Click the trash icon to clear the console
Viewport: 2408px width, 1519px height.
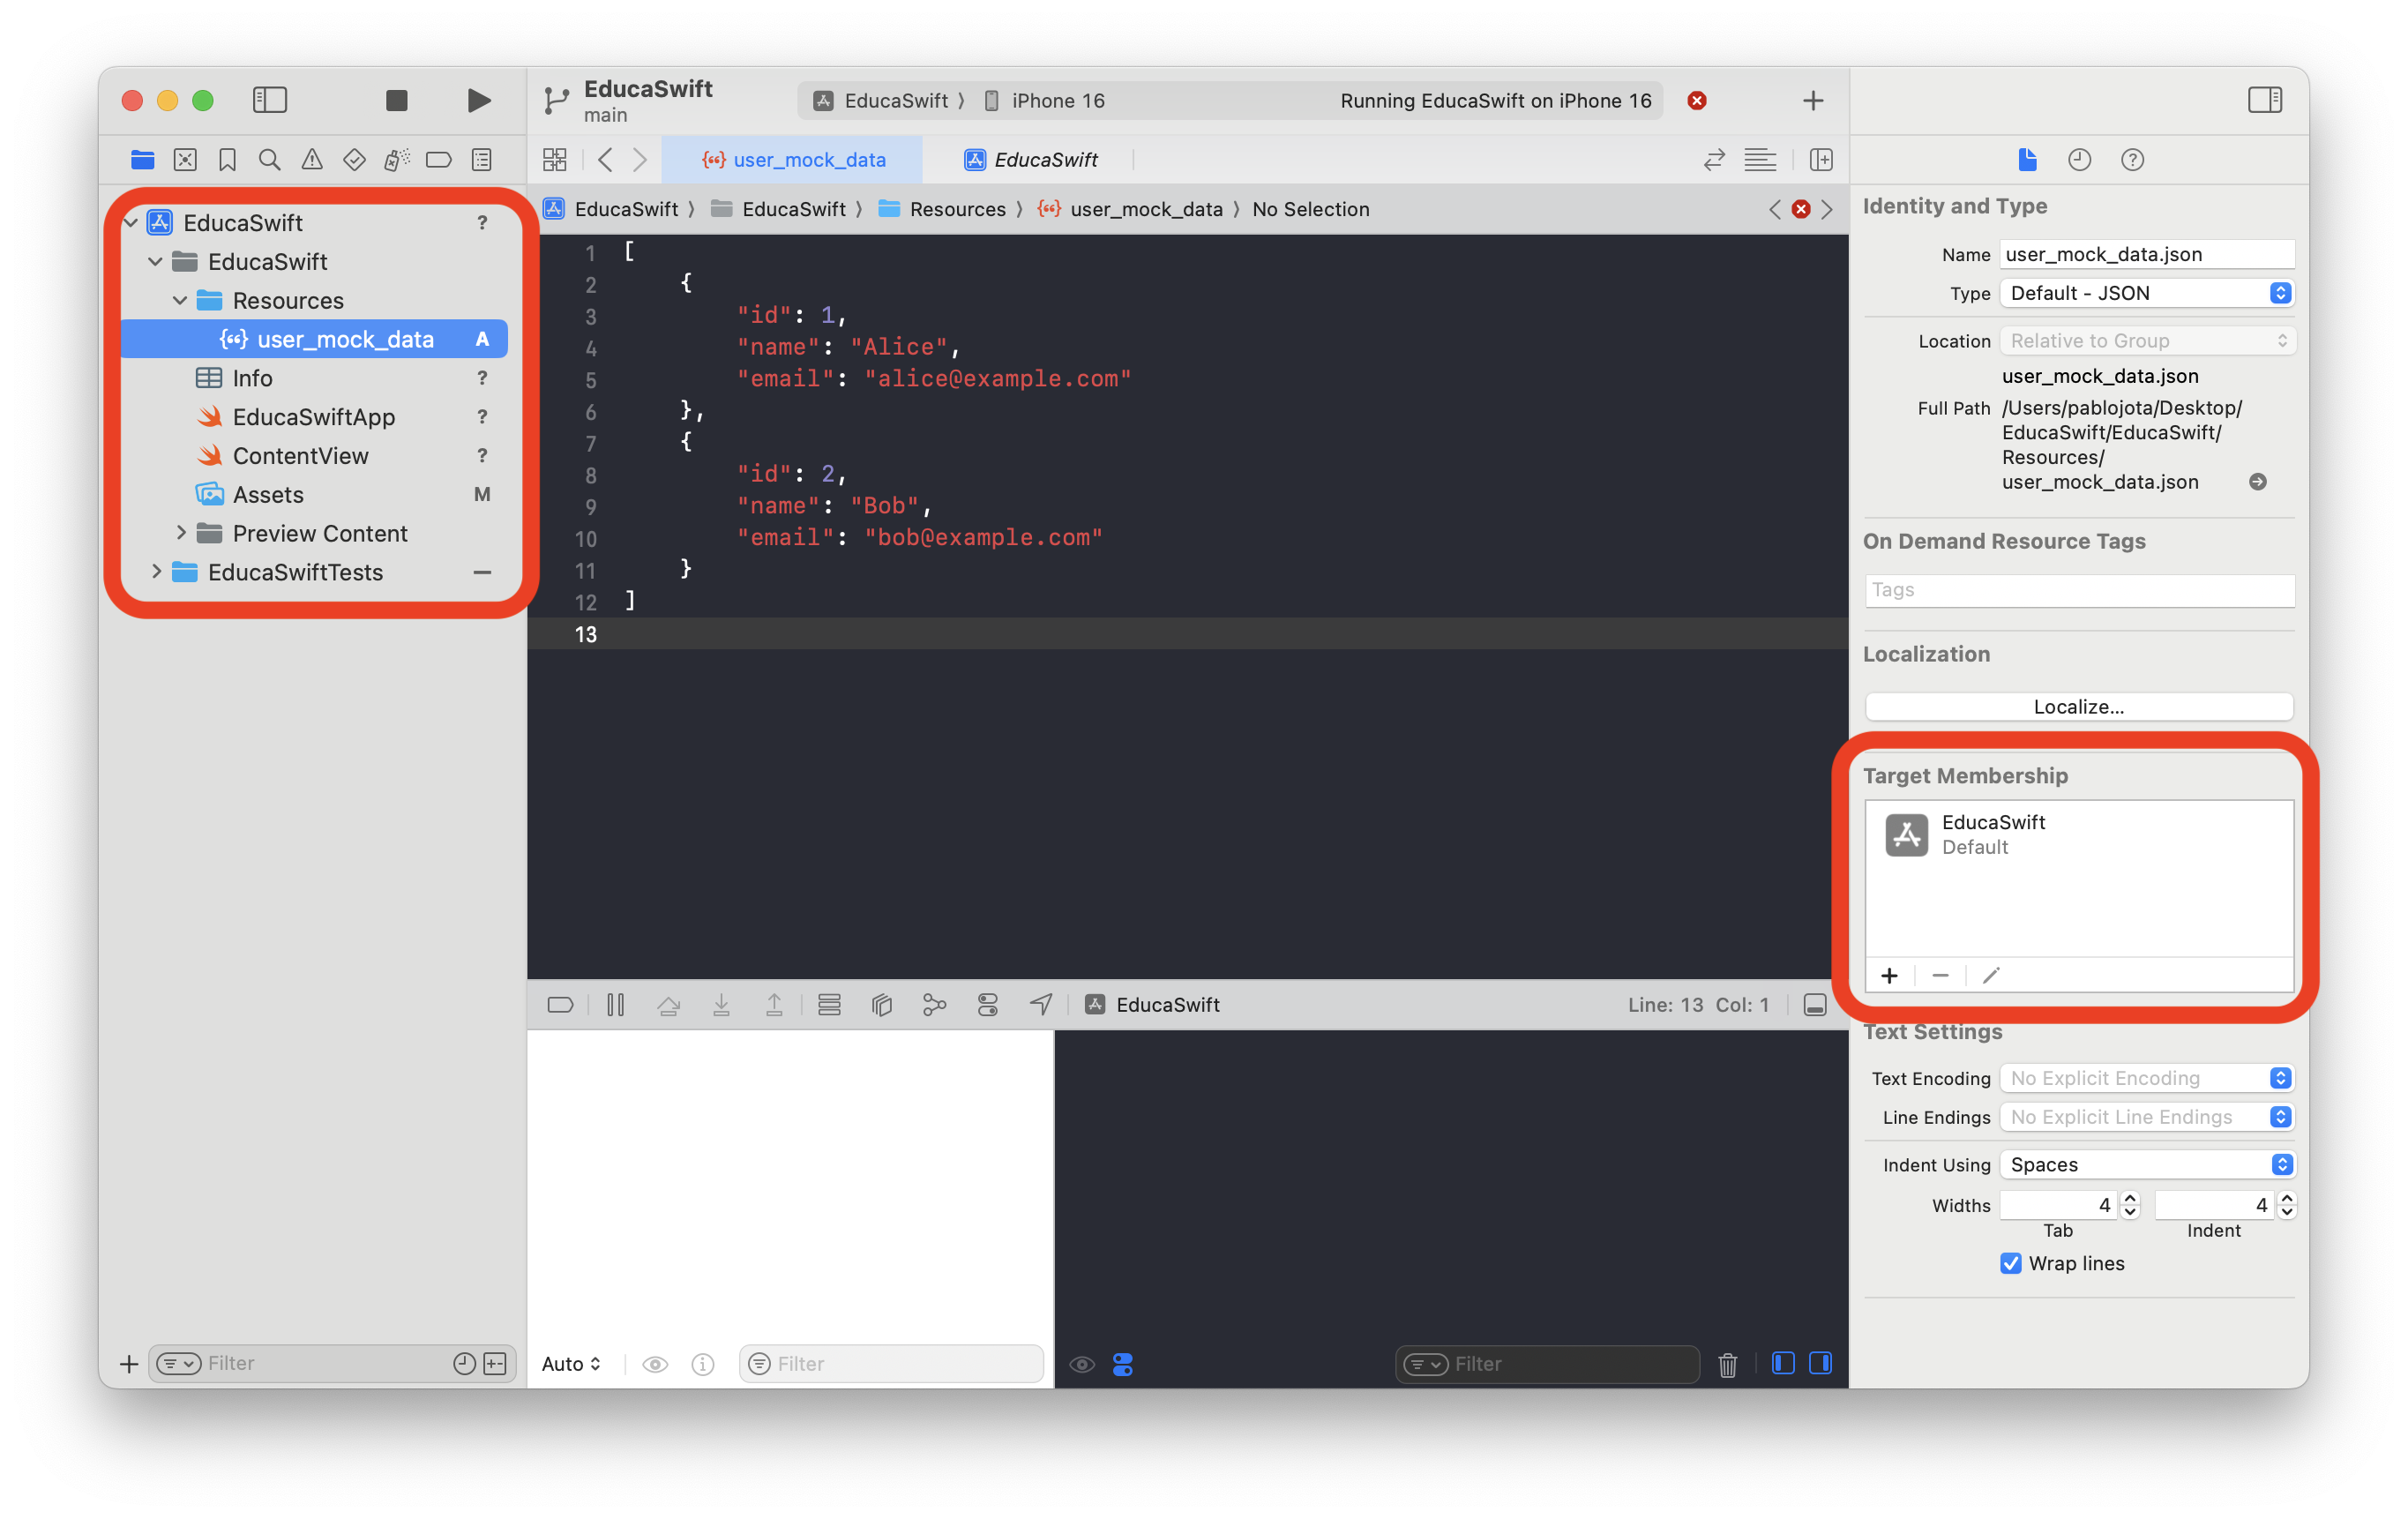pos(1727,1364)
